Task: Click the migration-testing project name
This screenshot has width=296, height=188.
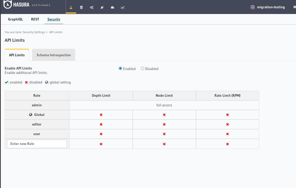Action: (271, 7)
